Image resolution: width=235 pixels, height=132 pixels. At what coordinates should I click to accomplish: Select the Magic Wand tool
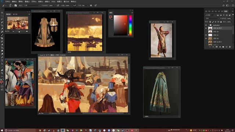point(2,22)
